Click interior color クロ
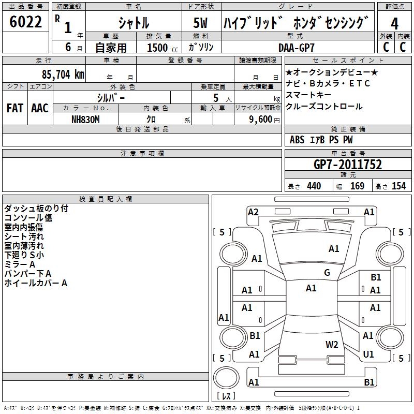 pos(151,120)
